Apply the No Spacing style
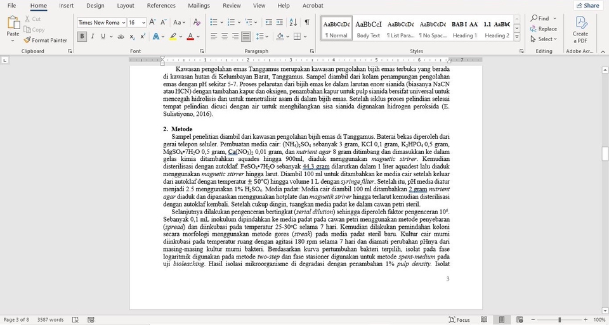 coord(433,29)
